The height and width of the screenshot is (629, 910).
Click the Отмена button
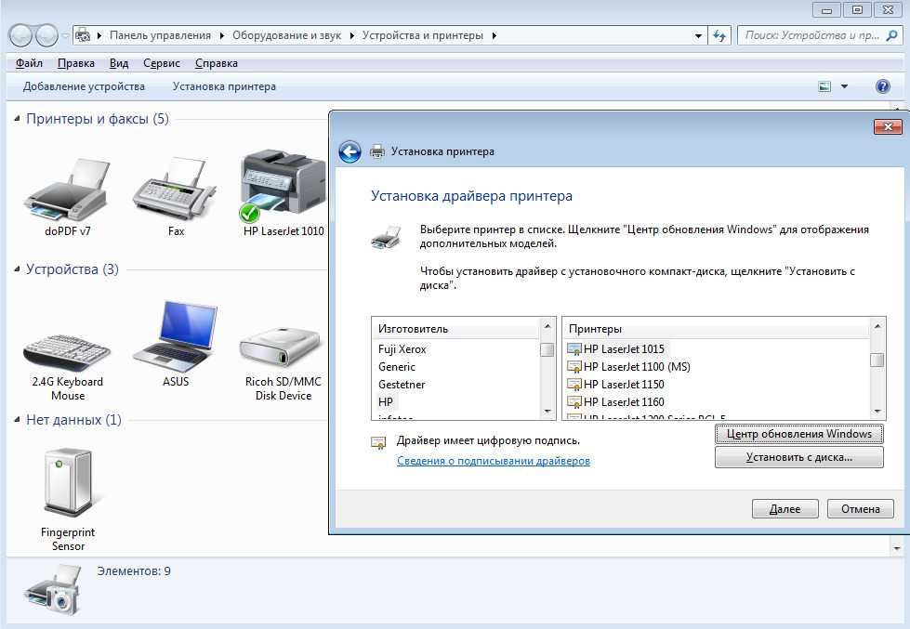click(860, 509)
